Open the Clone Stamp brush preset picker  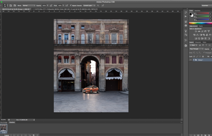pyautogui.click(x=6, y=6)
